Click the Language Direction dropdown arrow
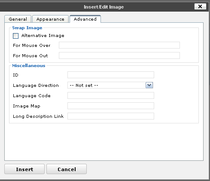The height and width of the screenshot is (181, 210). [149, 85]
